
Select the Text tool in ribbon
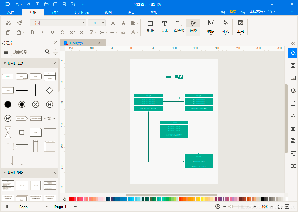click(165, 27)
